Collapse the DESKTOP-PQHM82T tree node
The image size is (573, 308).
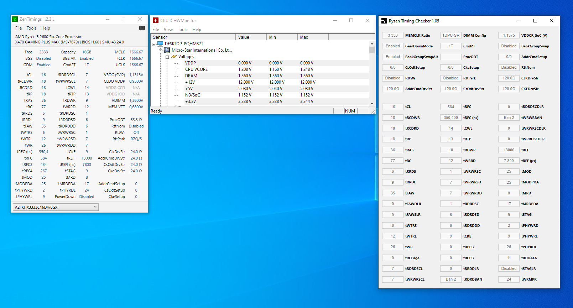(154, 44)
